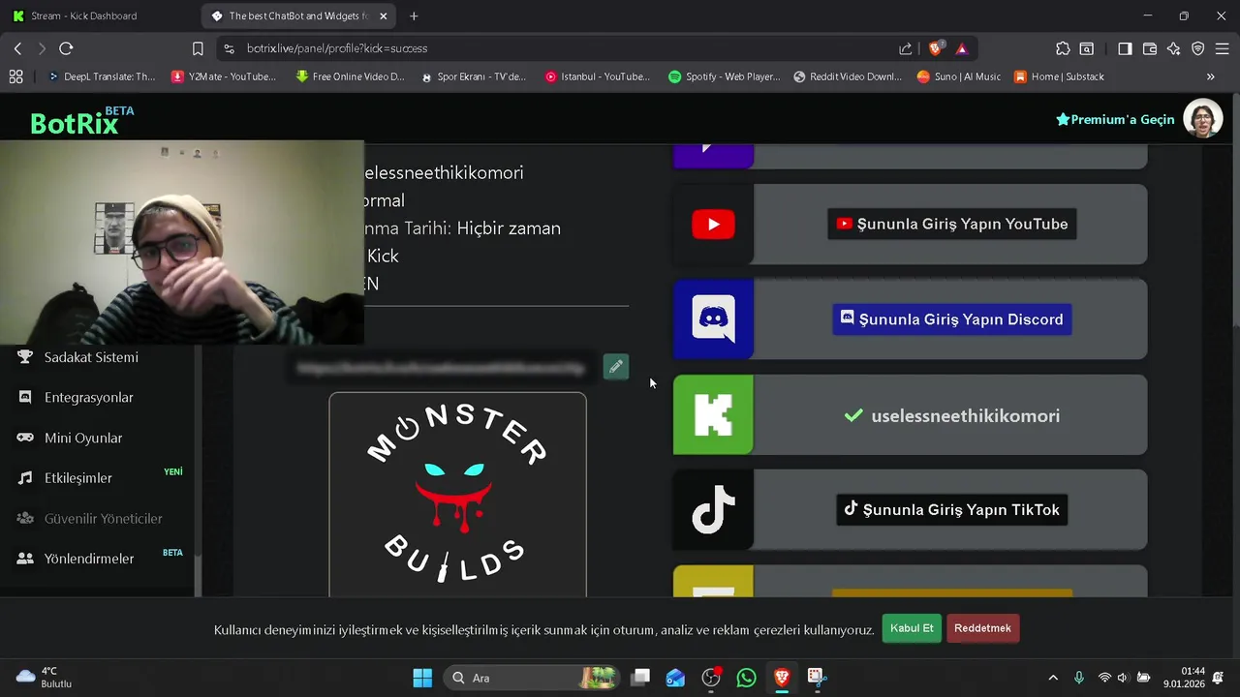Show more bookmarks chevron
The height and width of the screenshot is (697, 1240).
[x=1210, y=76]
